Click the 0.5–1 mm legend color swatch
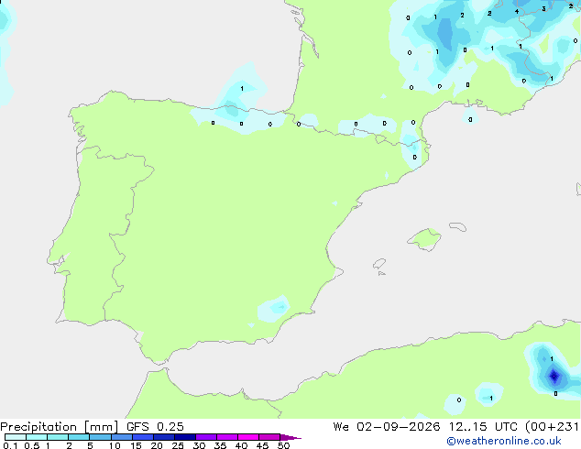581x449 pixels. point(37,437)
